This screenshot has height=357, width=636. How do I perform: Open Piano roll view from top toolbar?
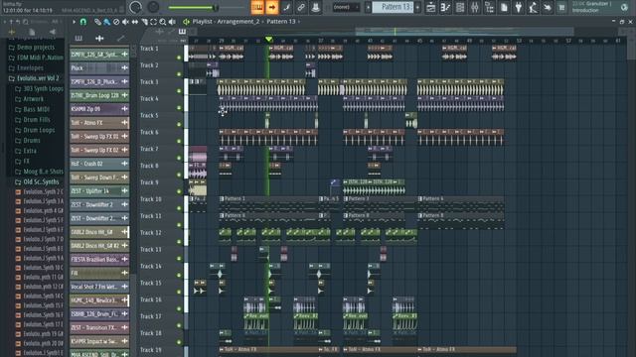tap(445, 7)
